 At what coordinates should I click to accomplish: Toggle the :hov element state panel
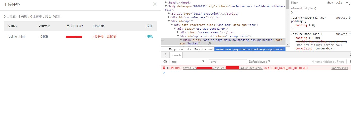[330, 3]
